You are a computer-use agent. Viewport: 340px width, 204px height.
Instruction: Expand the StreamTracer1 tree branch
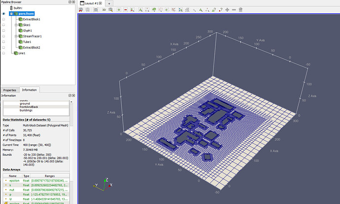point(16,36)
